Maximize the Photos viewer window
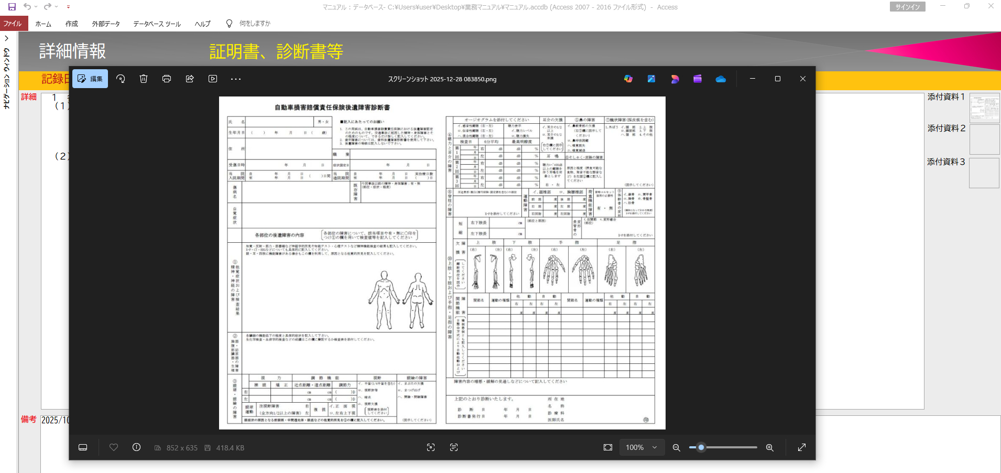Screen dimensions: 1001x473 (778, 79)
